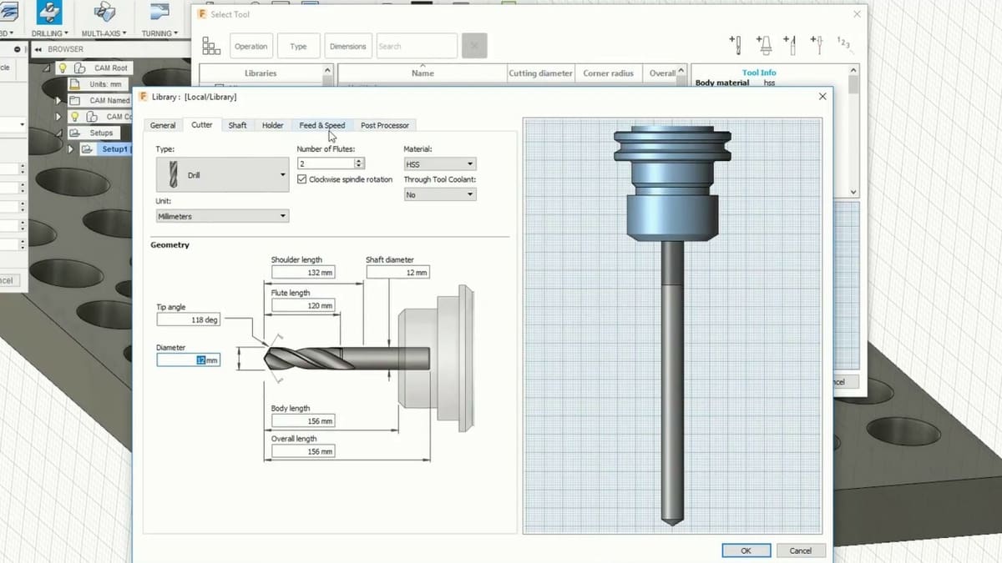
Task: Expand the CAM Named tree node
Action: pyautogui.click(x=58, y=100)
